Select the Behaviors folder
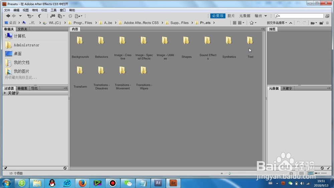This screenshot has height=188, width=334. pyautogui.click(x=102, y=47)
